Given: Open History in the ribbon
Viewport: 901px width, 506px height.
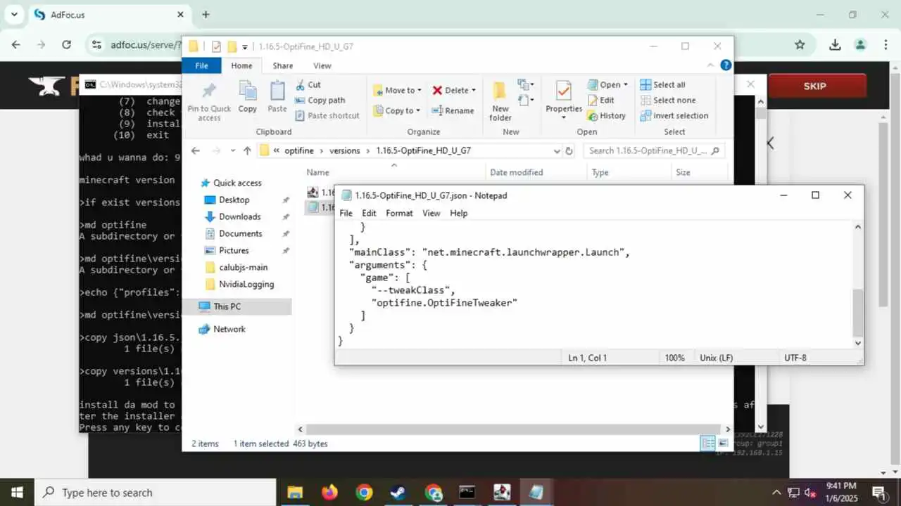Looking at the screenshot, I should pos(606,115).
